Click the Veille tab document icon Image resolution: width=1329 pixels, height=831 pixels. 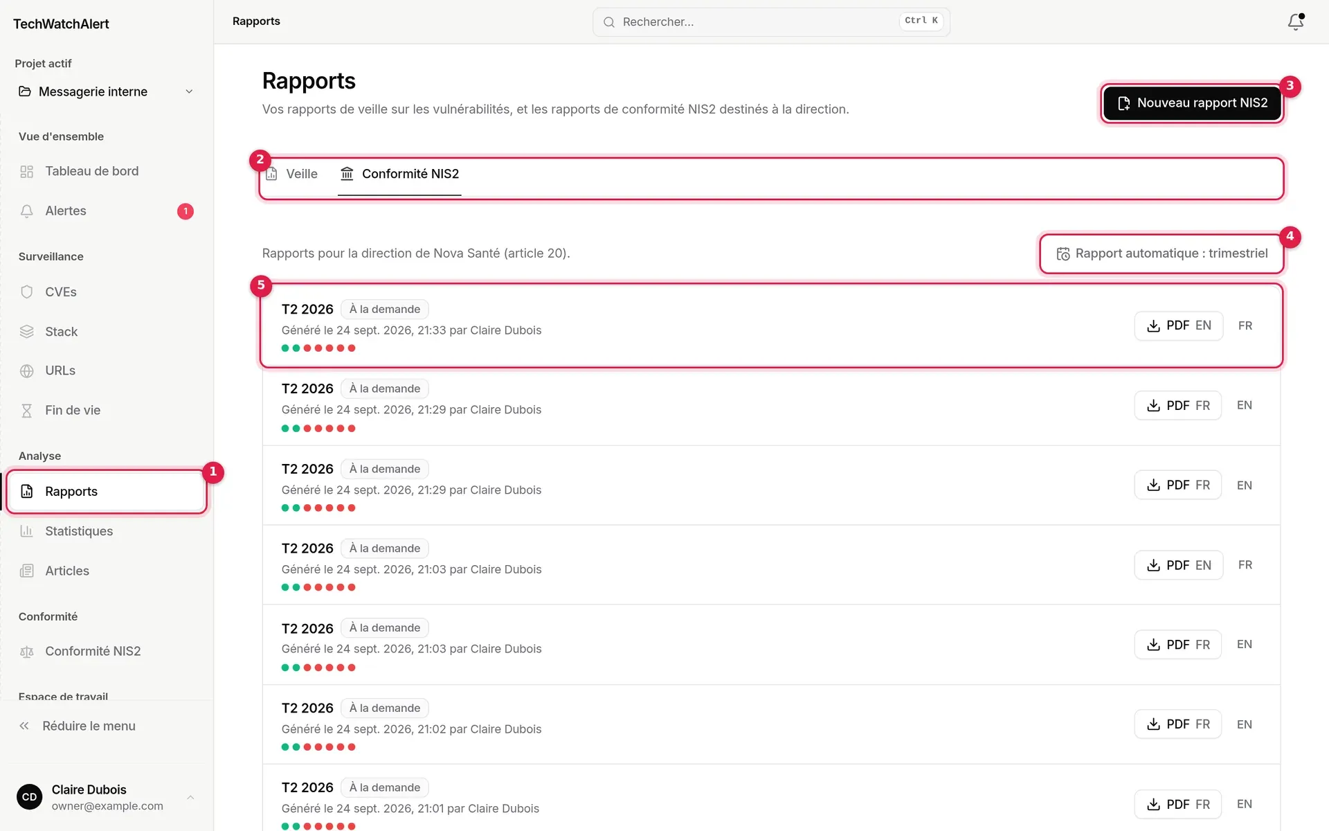coord(271,174)
